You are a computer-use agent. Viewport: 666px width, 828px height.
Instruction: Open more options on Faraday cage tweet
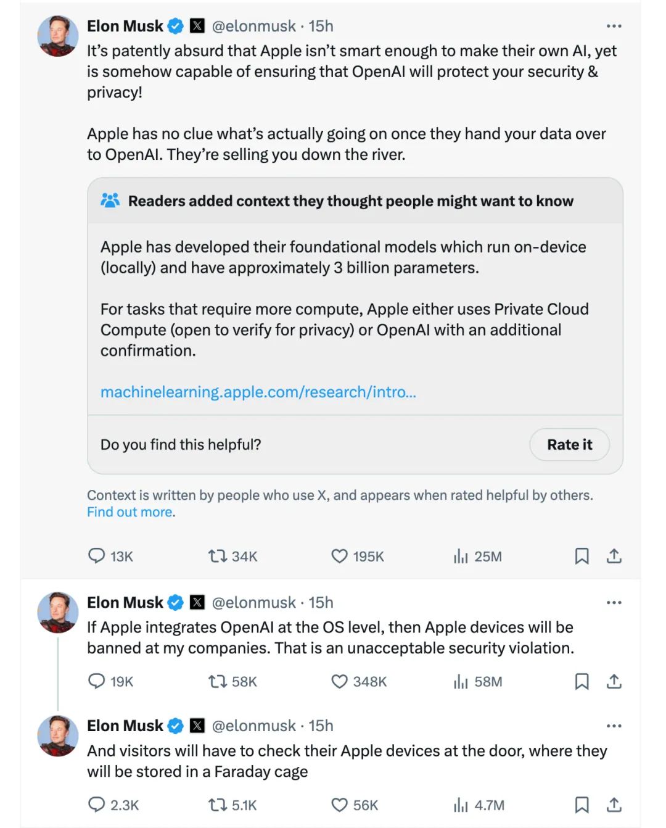tap(614, 726)
